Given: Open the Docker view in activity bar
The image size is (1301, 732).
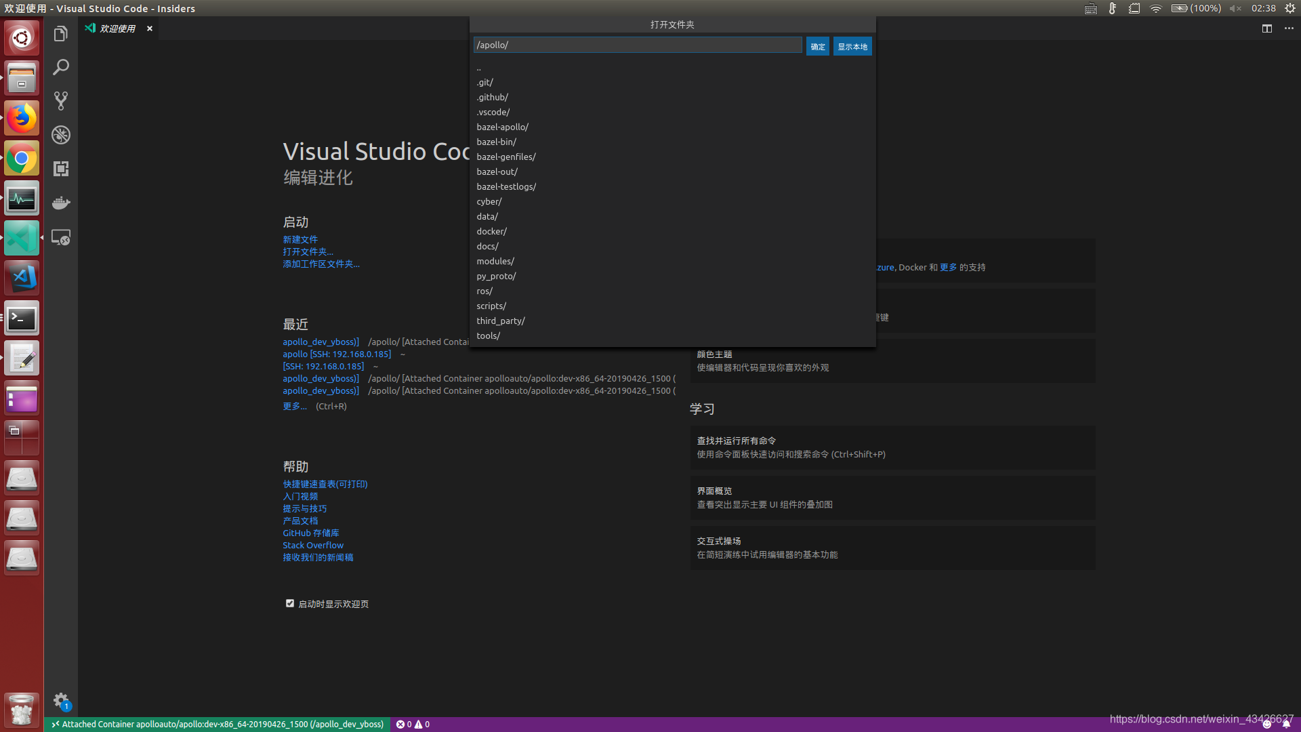Looking at the screenshot, I should click(x=61, y=203).
